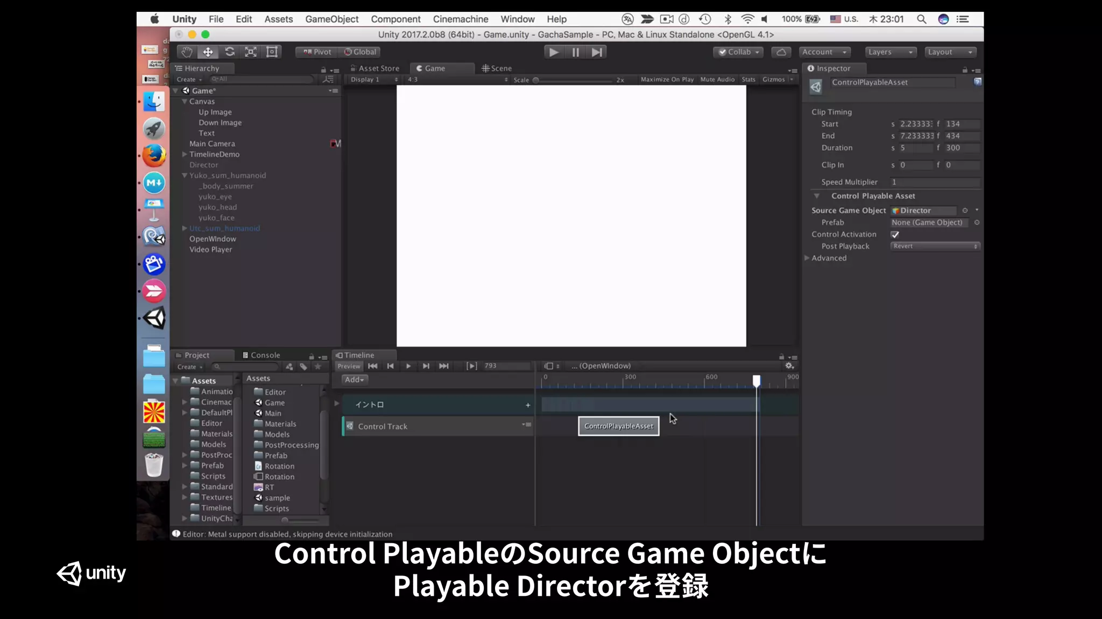Open the Display 1 dropdown
Screen dimensions: 1102x619
click(x=374, y=80)
